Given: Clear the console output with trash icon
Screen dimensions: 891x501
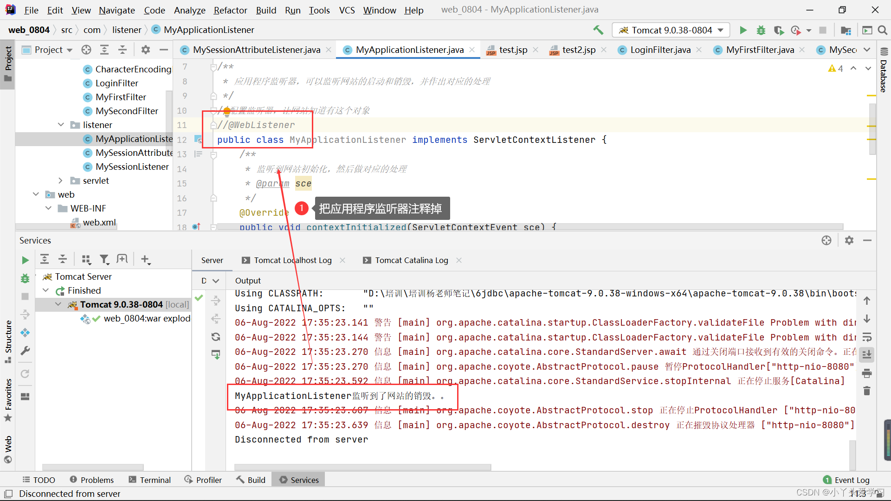Looking at the screenshot, I should (x=866, y=391).
